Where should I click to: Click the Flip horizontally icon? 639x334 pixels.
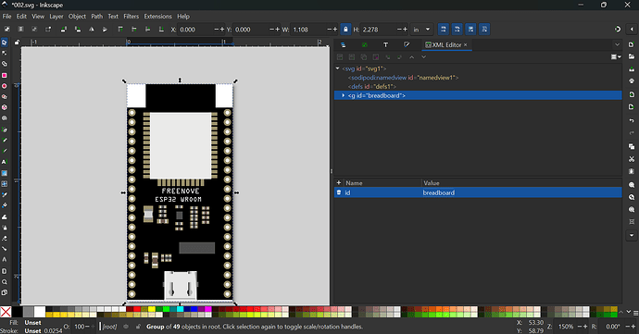point(92,29)
